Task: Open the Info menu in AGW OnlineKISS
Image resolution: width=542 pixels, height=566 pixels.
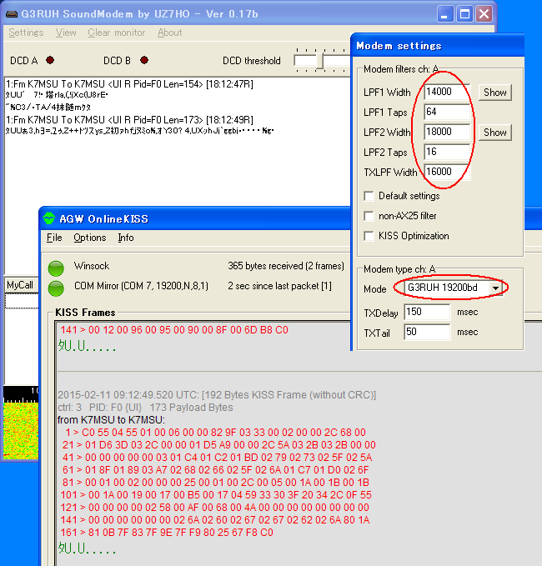Action: click(x=126, y=238)
